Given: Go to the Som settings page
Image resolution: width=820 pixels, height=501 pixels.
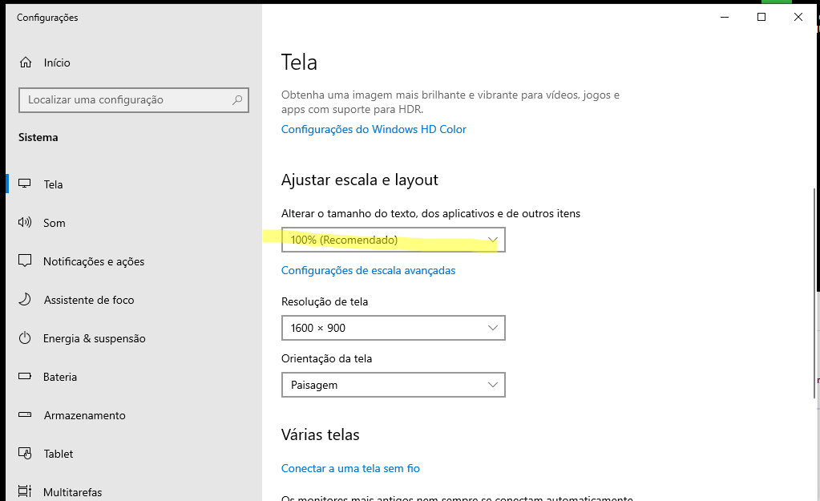Looking at the screenshot, I should pyautogui.click(x=55, y=223).
